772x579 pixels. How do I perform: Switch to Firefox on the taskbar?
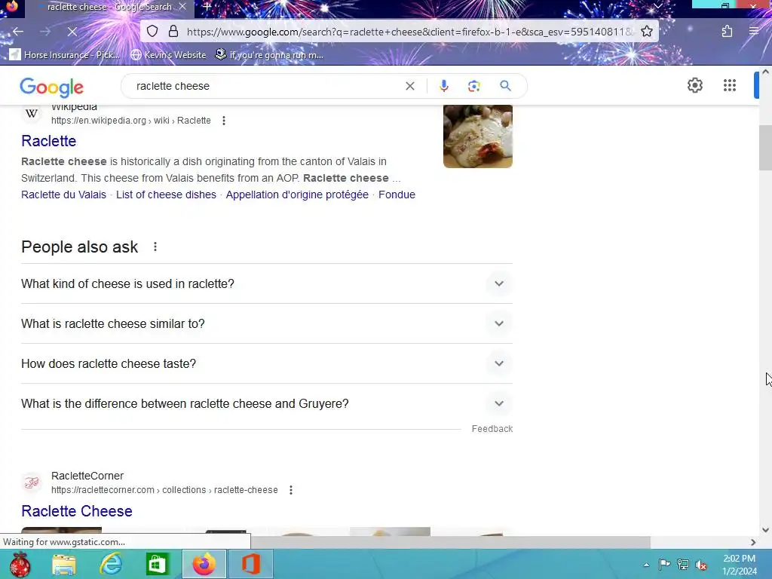tap(204, 564)
